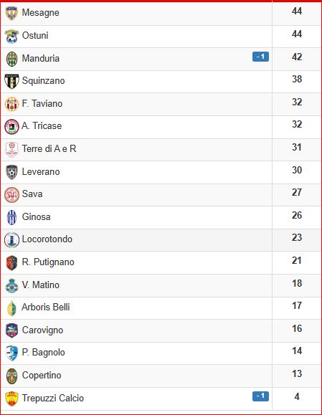322x415 pixels.
Task: Click the A. Tricase round crest
Action: (11, 127)
